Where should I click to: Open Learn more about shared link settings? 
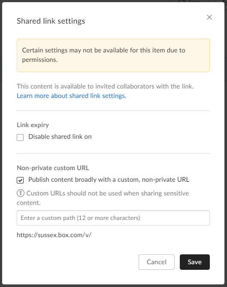point(72,96)
